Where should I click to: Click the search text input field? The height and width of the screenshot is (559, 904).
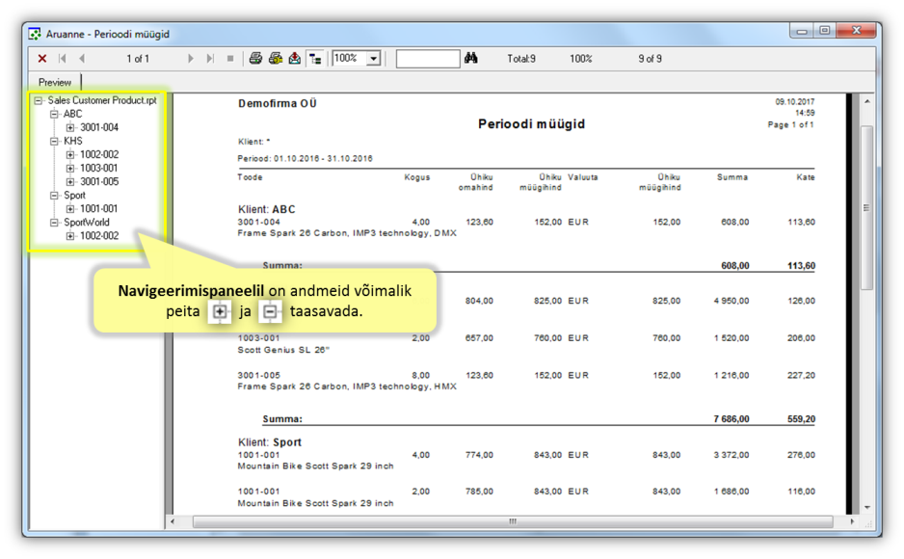coord(427,59)
